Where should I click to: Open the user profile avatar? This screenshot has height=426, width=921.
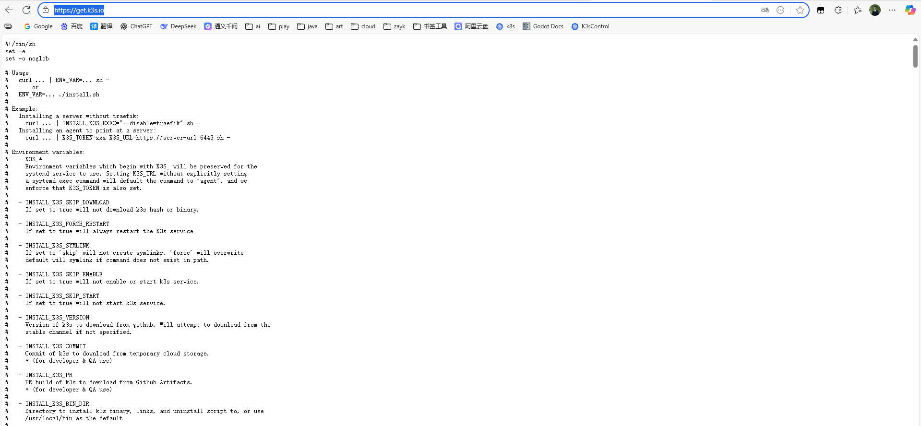point(875,10)
